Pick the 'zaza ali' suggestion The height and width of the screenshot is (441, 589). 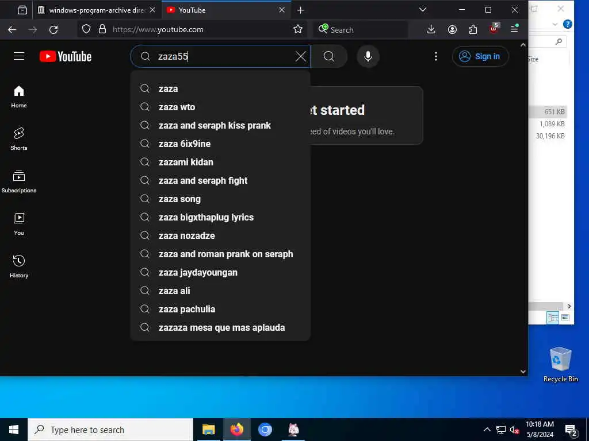tap(220, 291)
